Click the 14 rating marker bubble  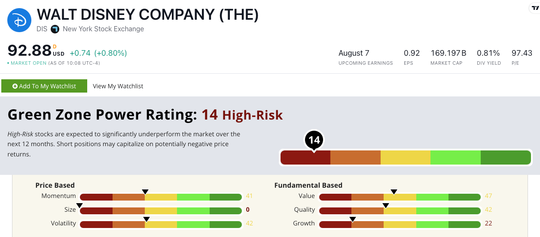314,141
